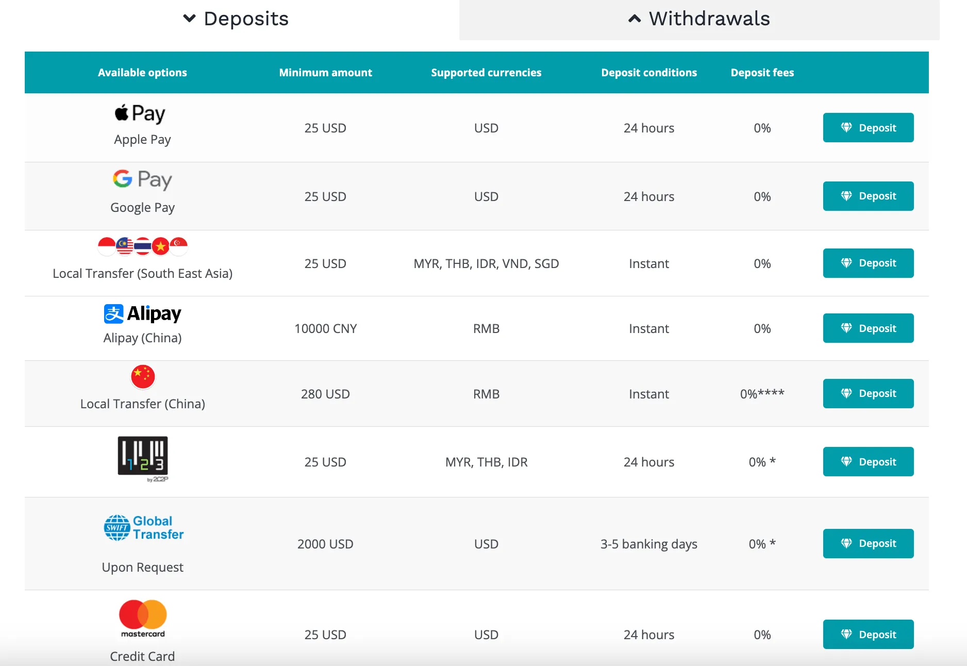Click the 0% * fee in 2C2P row
967x666 pixels.
(762, 462)
